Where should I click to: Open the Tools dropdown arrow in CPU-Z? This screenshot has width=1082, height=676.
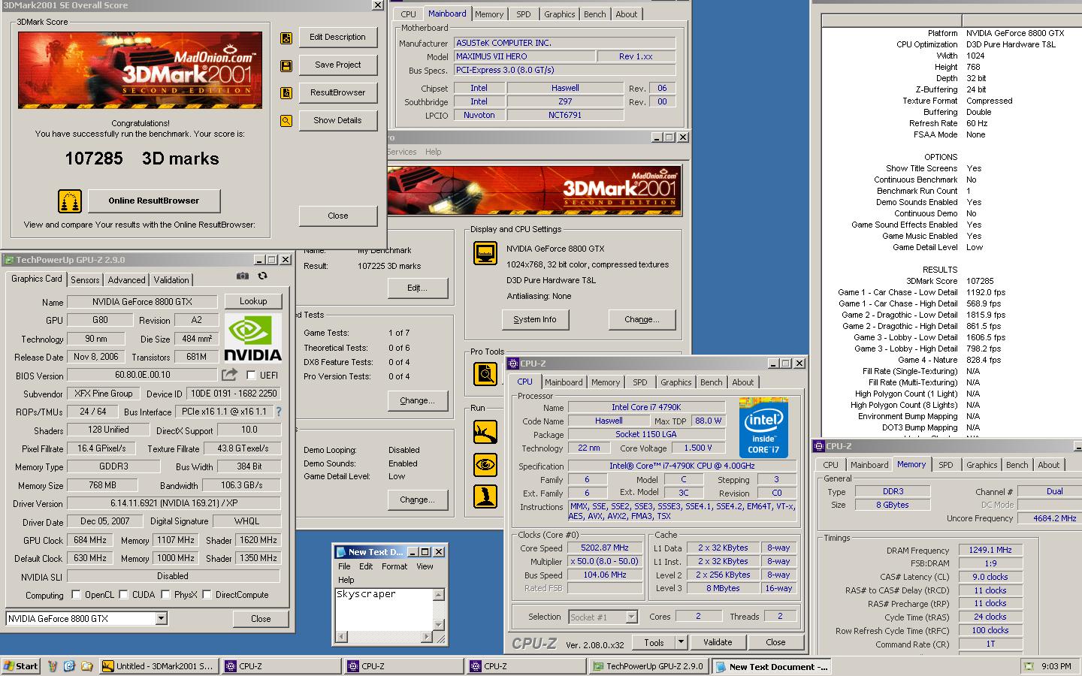[681, 642]
